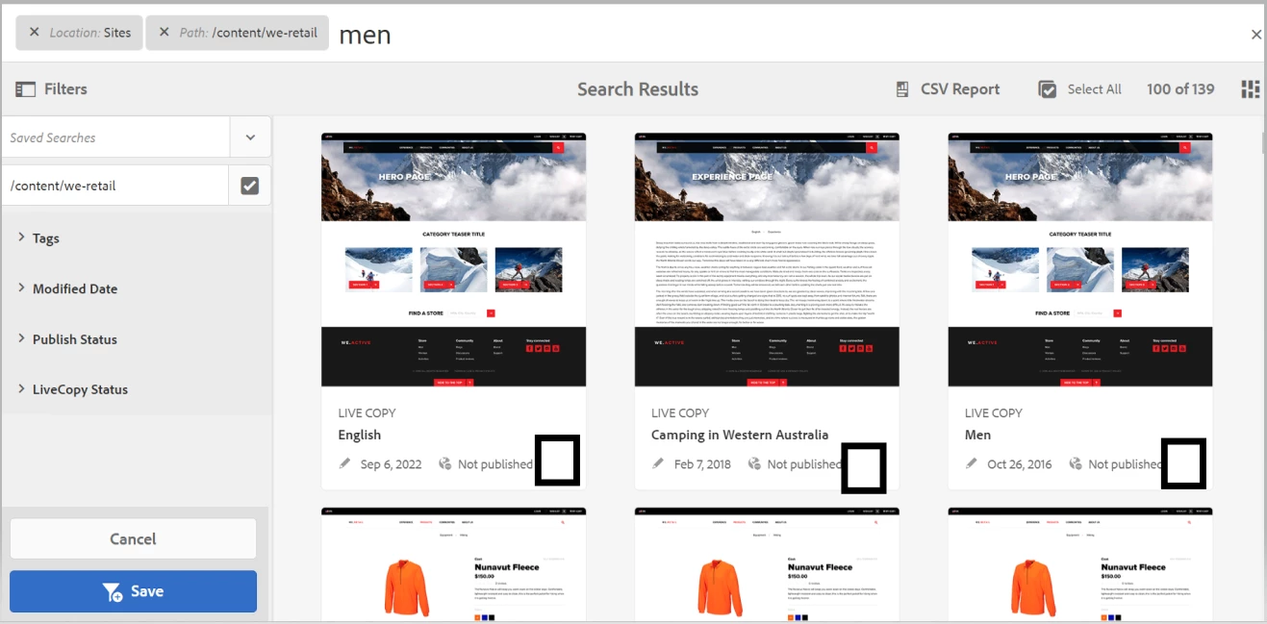Expand the Modified Date filter section
This screenshot has width=1267, height=624.
tap(75, 288)
